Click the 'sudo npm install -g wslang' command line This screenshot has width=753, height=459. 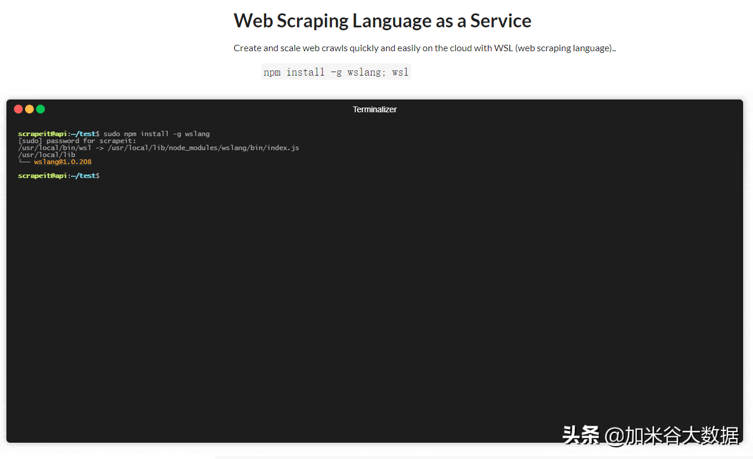click(114, 134)
